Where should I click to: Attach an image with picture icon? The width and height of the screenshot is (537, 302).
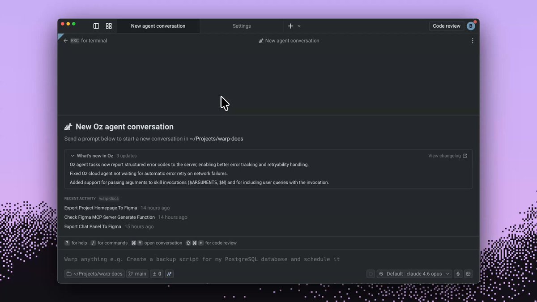pyautogui.click(x=469, y=274)
